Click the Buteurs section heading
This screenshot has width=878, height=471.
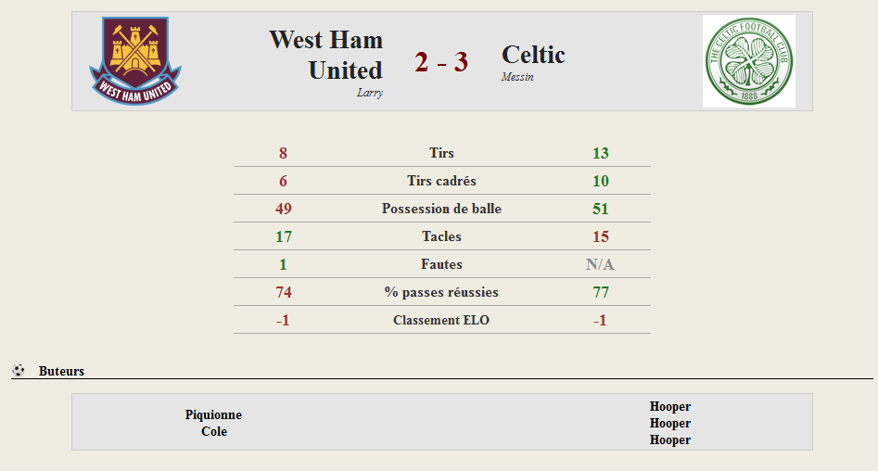(61, 371)
